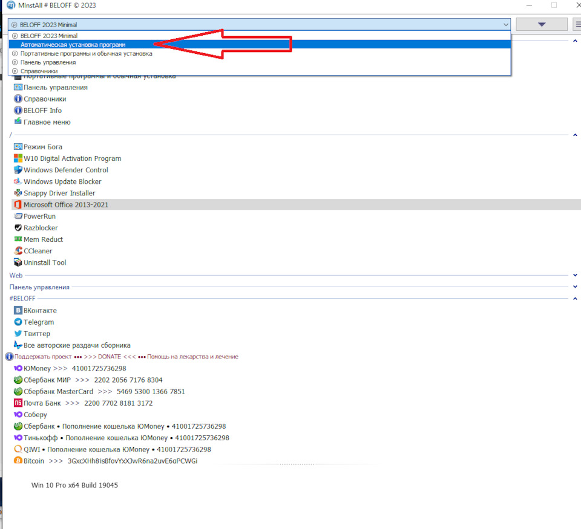
Task: Click the CCleaner icon
Action: (18, 251)
